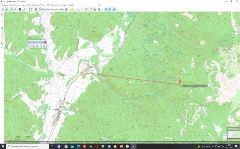240x149 pixels.
Task: Click the gray panel icon before GPS tools
Action: coord(99,9)
